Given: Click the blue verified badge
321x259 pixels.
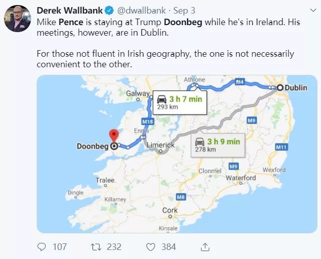Looking at the screenshot, I should [x=109, y=11].
